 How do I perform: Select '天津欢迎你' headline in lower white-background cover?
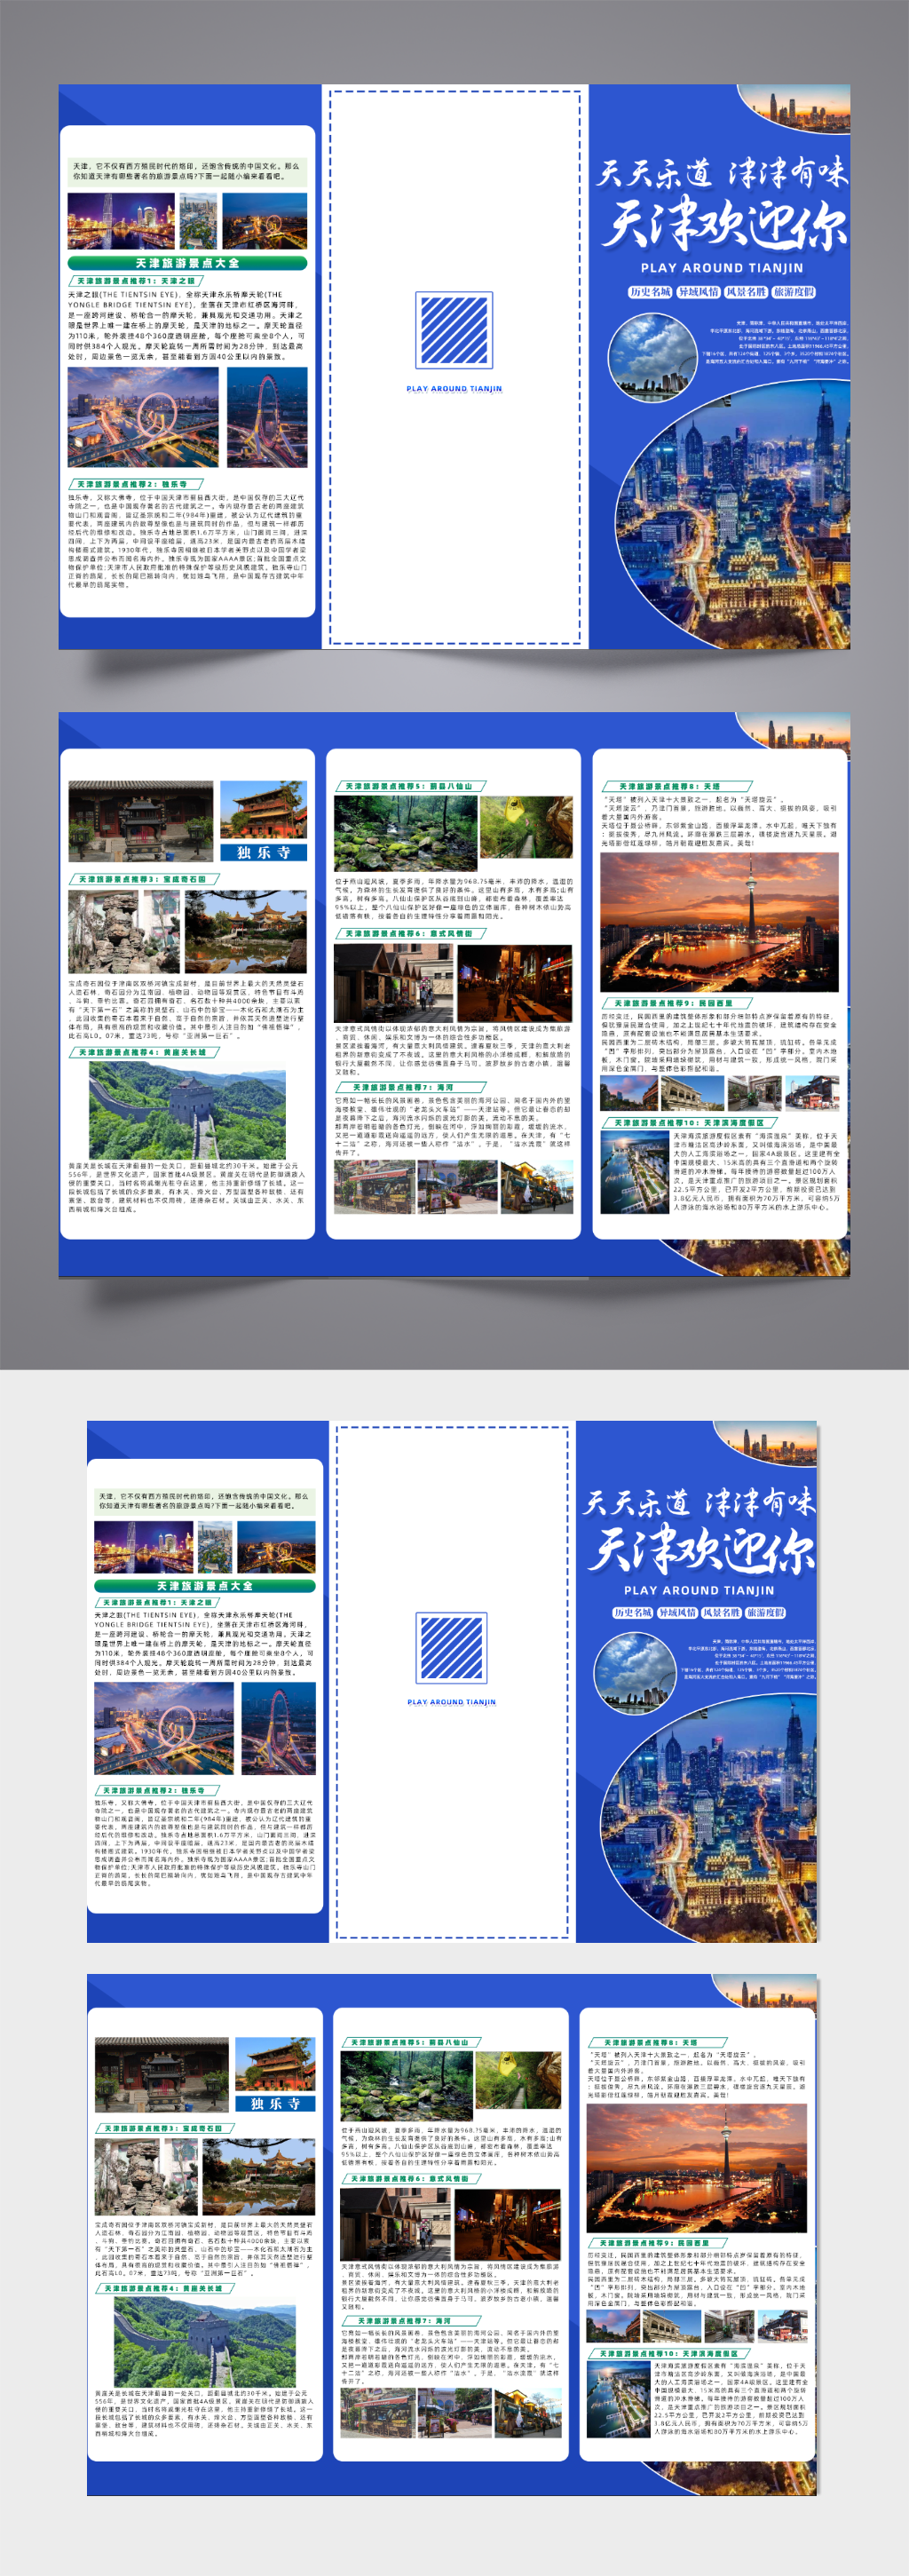(700, 1548)
